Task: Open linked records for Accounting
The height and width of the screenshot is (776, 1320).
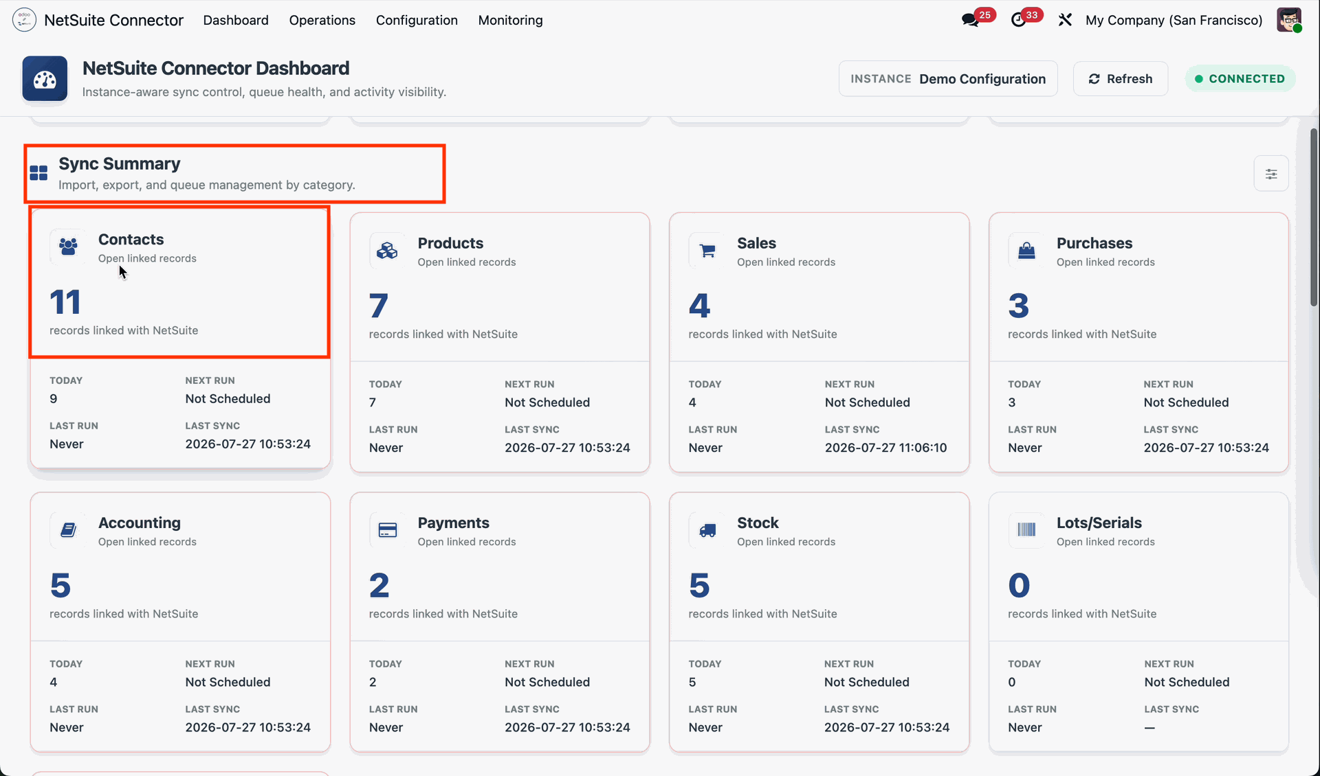Action: [147, 541]
